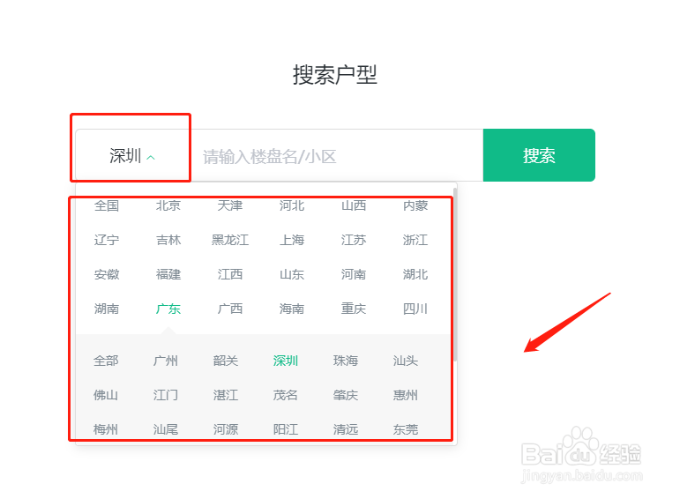Viewport: 680px width, 499px height.
Task: Pick 吉林 province
Action: pos(168,240)
